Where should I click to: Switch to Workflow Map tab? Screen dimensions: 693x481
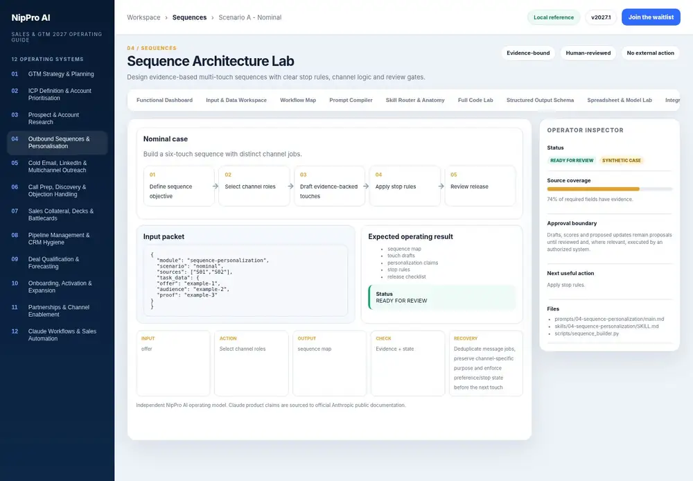(298, 100)
